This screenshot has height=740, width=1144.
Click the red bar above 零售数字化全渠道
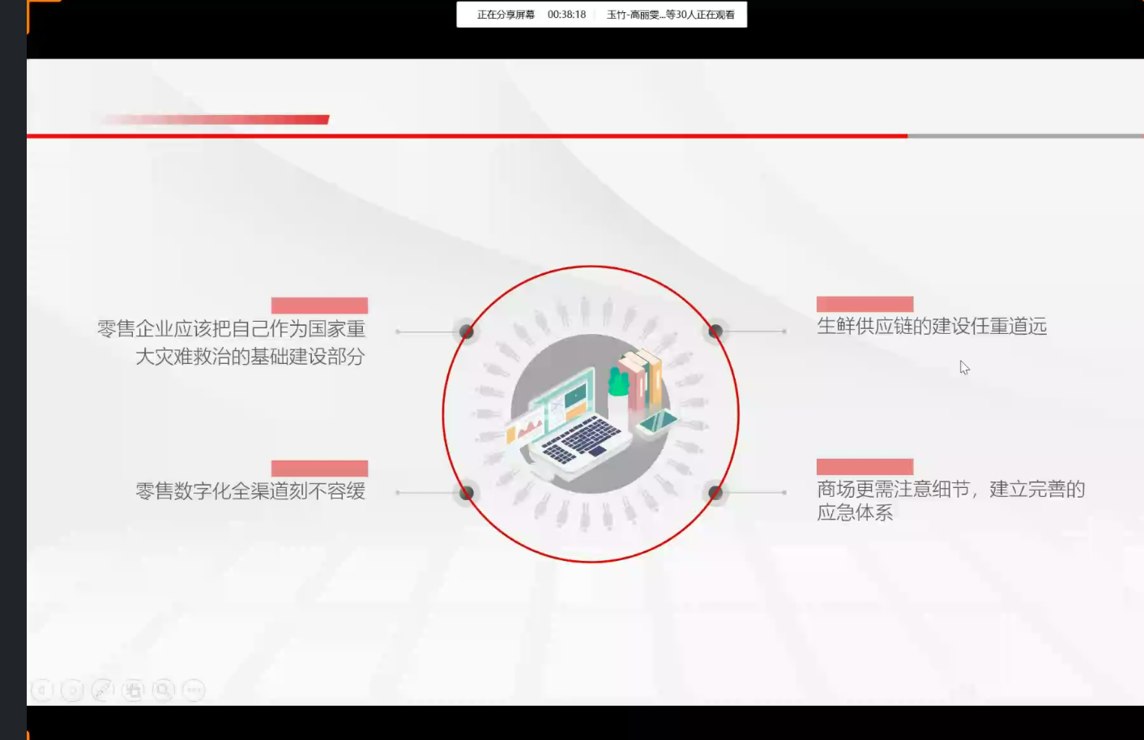(x=319, y=468)
